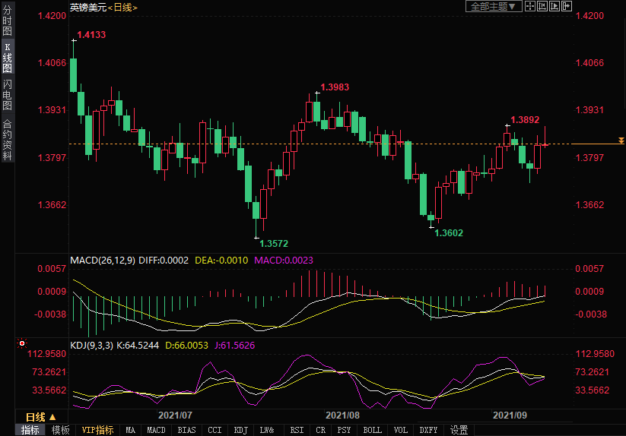Click the orange price marker on right axis
Viewport: 626px width, 436px height.
pyautogui.click(x=621, y=141)
